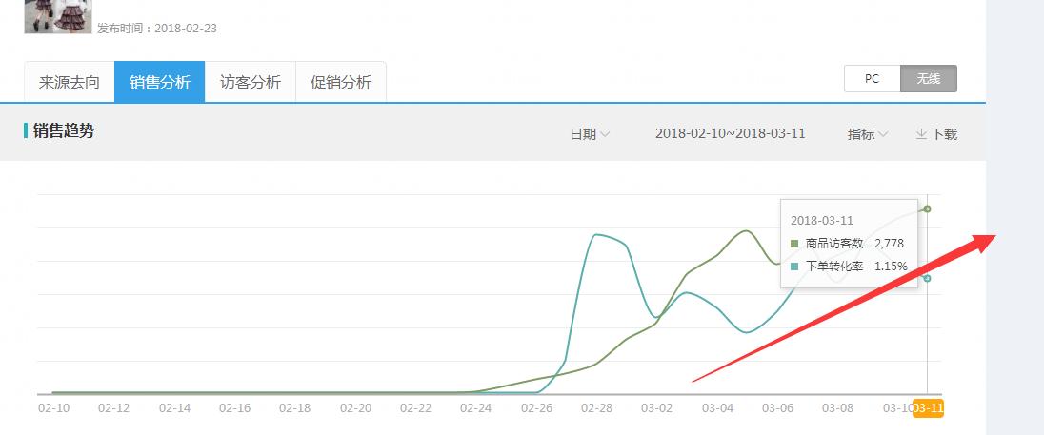Screen dimensions: 1044x435
Task: Open the 指标 dropdown
Action: pos(867,134)
